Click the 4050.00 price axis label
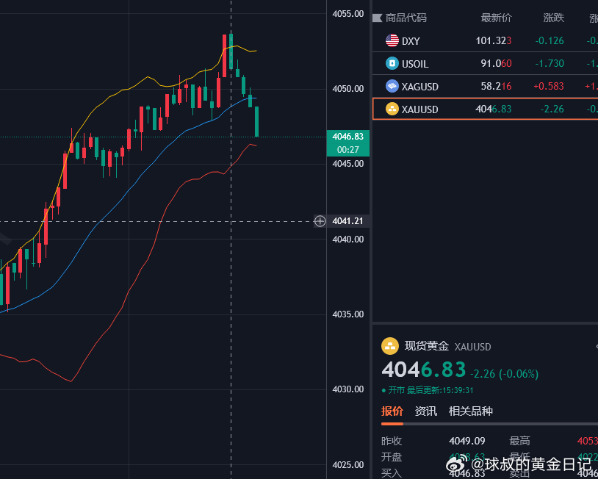The image size is (598, 479). (347, 88)
